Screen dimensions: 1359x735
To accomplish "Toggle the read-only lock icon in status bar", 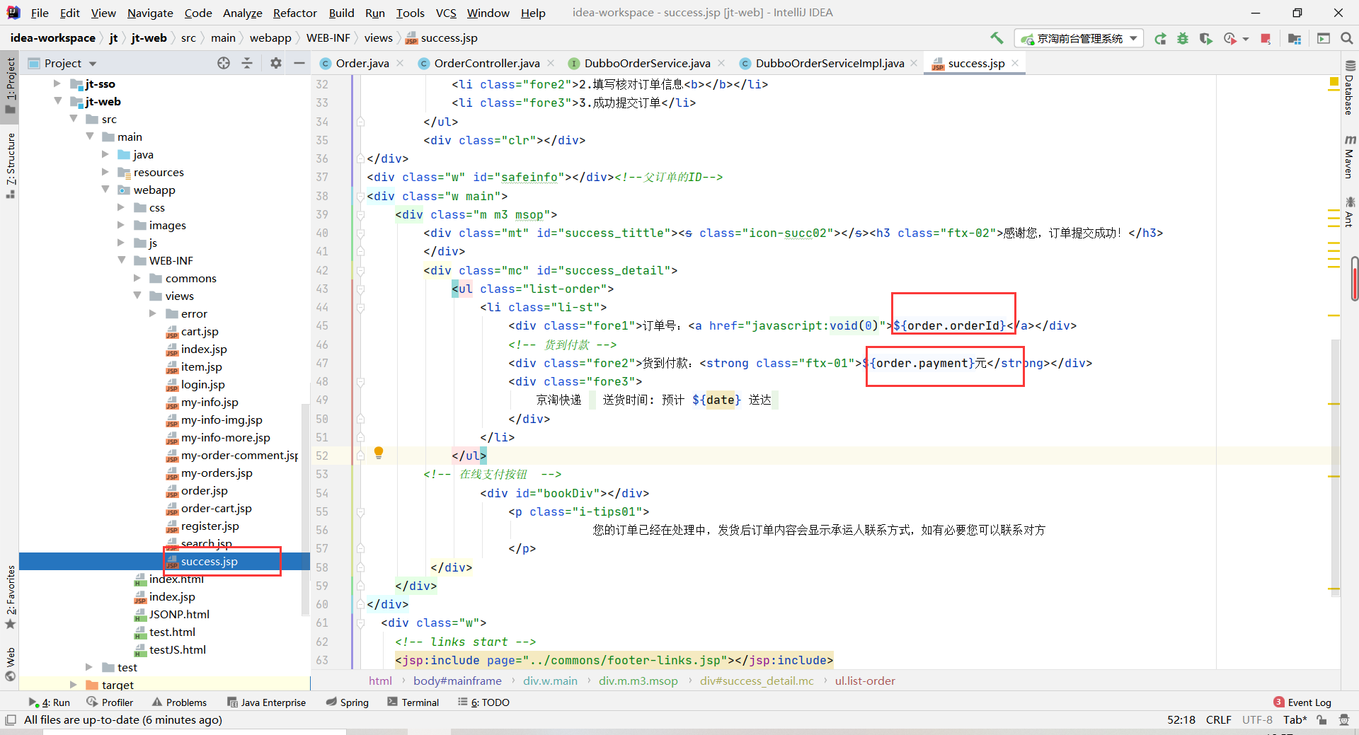I will point(1321,719).
